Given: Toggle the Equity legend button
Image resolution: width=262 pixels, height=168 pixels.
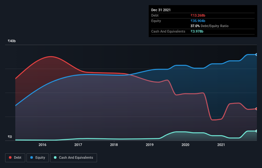Looking at the screenshot, I should coord(38,158).
